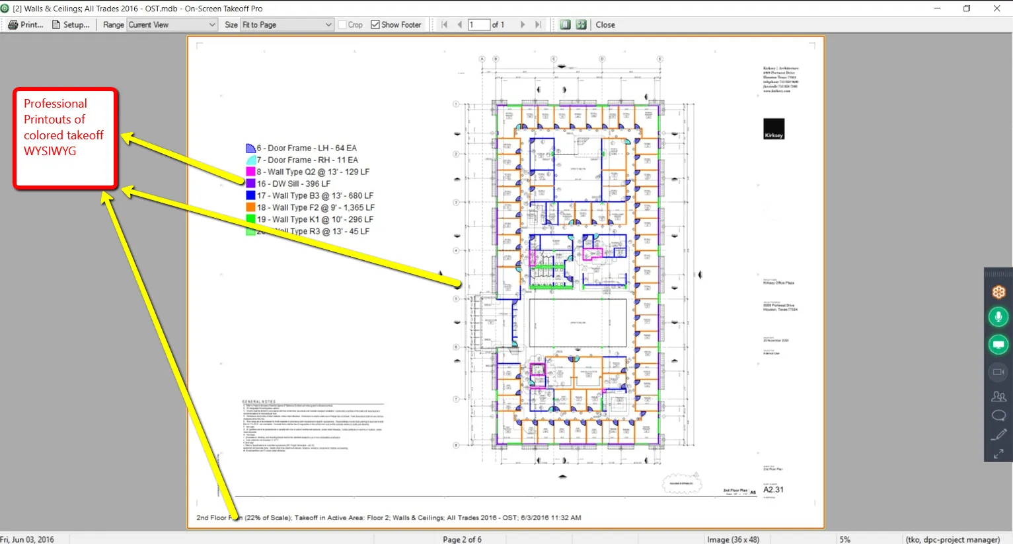Click the purple DW Sill legend swatch

(250, 184)
